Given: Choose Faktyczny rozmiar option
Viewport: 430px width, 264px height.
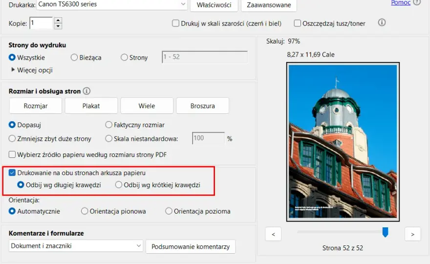Looking at the screenshot, I should tap(108, 125).
